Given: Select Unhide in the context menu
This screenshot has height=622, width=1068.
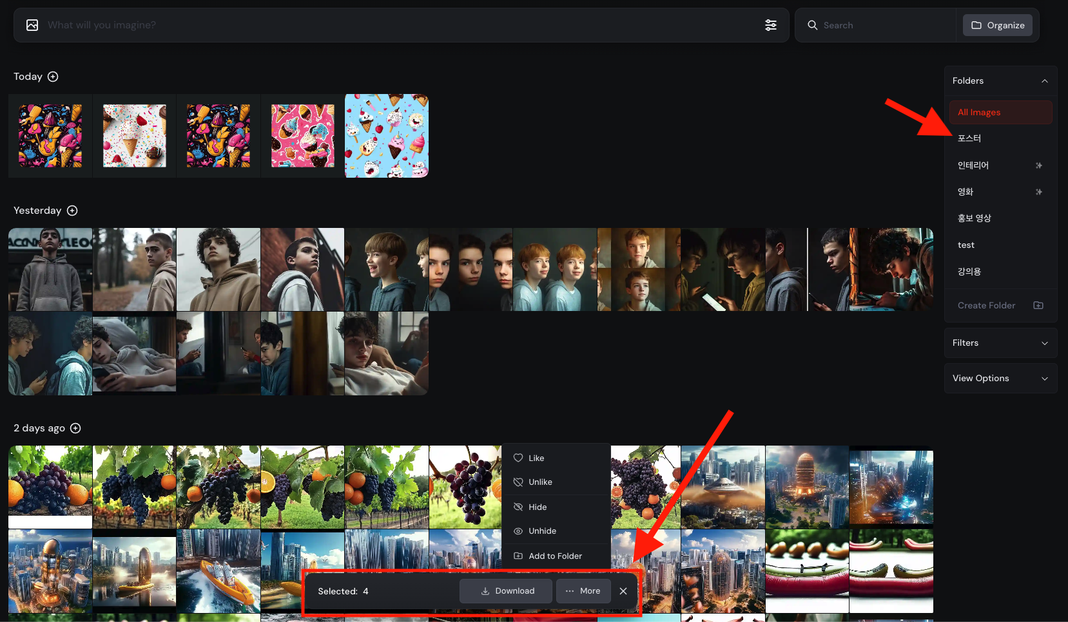Looking at the screenshot, I should pyautogui.click(x=556, y=531).
